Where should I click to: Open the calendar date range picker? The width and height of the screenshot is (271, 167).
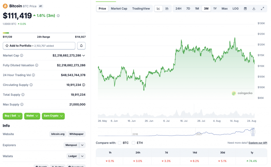coord(245,8)
